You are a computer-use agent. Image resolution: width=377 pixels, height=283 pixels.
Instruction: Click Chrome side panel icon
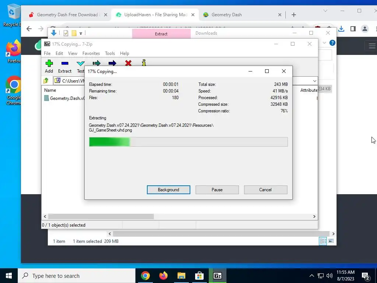[x=353, y=29]
